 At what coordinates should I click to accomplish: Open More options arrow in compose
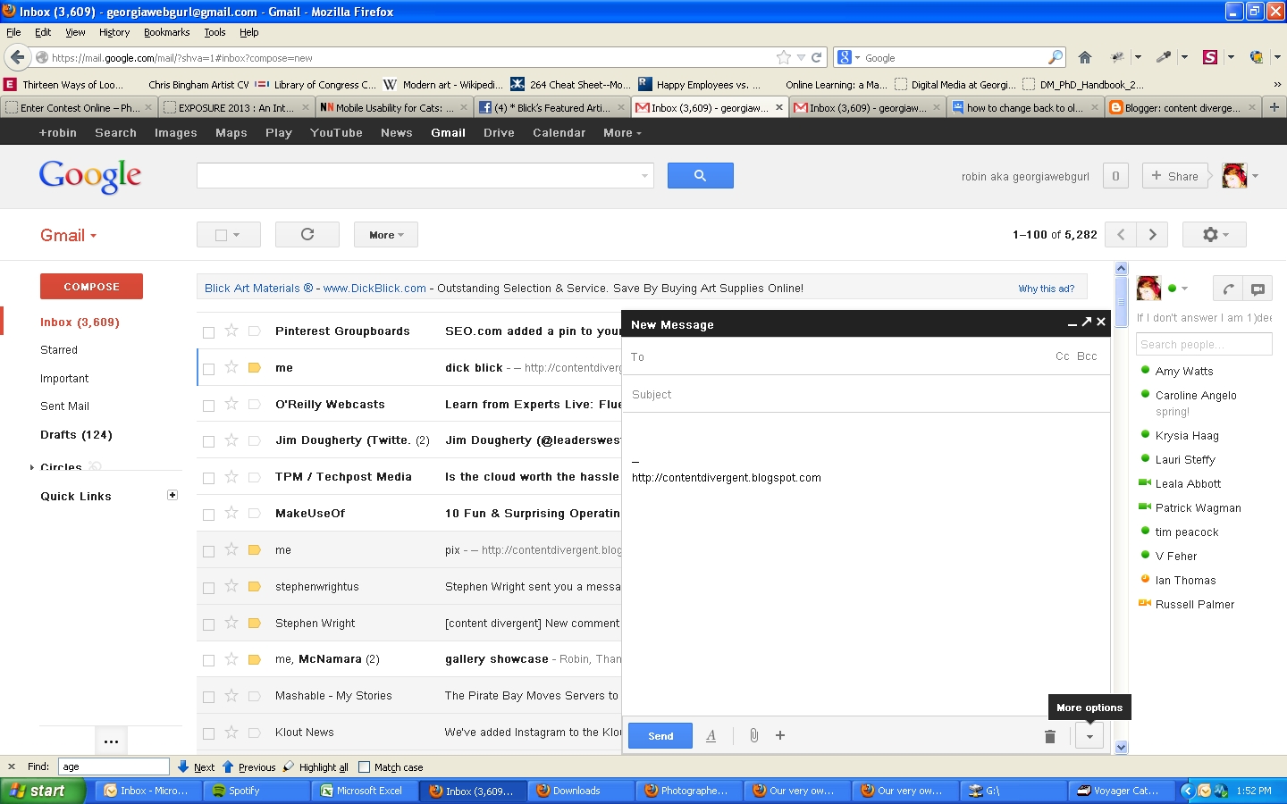[1089, 736]
